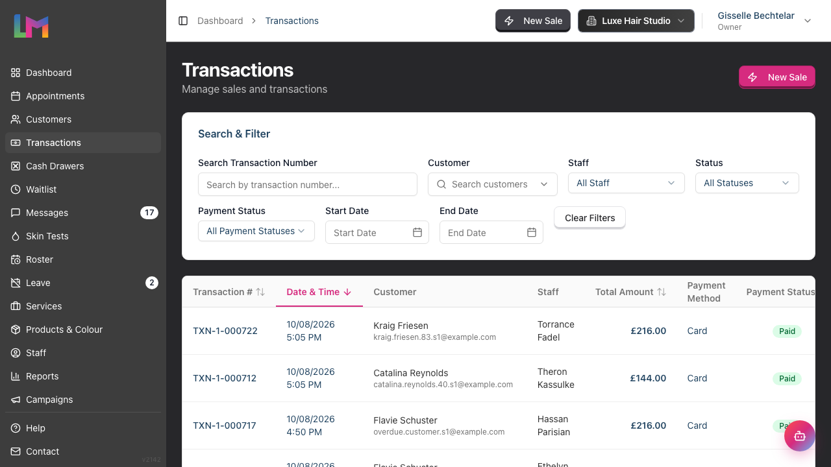Click the Waitlist clock icon
The height and width of the screenshot is (467, 831).
(x=16, y=189)
